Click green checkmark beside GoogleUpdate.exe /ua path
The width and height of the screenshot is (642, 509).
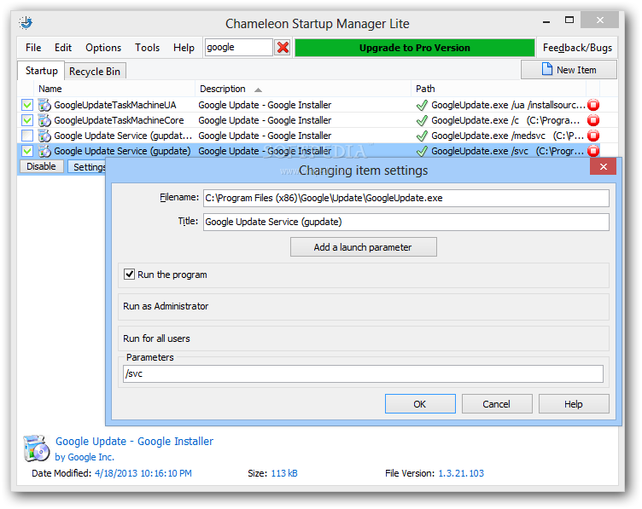pyautogui.click(x=422, y=106)
